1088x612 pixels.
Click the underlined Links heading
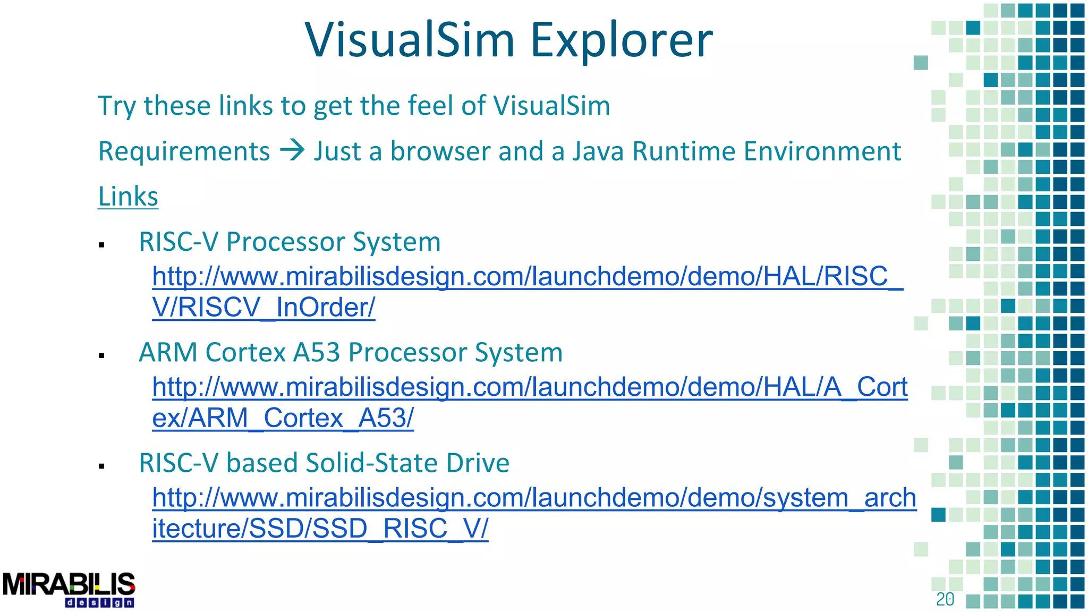point(128,197)
